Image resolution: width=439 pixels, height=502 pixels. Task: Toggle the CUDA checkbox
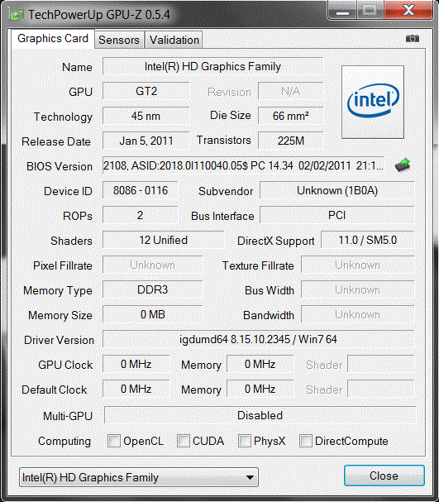pyautogui.click(x=184, y=441)
